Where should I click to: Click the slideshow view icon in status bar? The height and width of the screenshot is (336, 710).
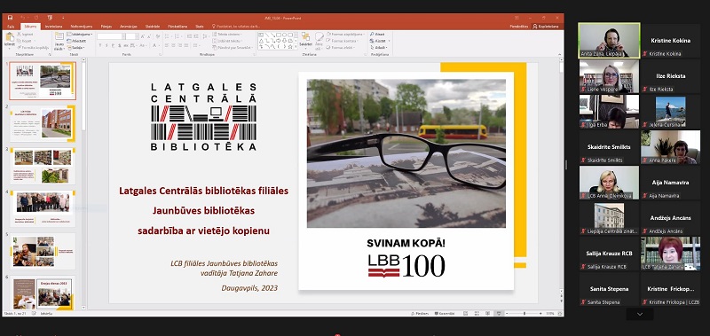(x=499, y=313)
